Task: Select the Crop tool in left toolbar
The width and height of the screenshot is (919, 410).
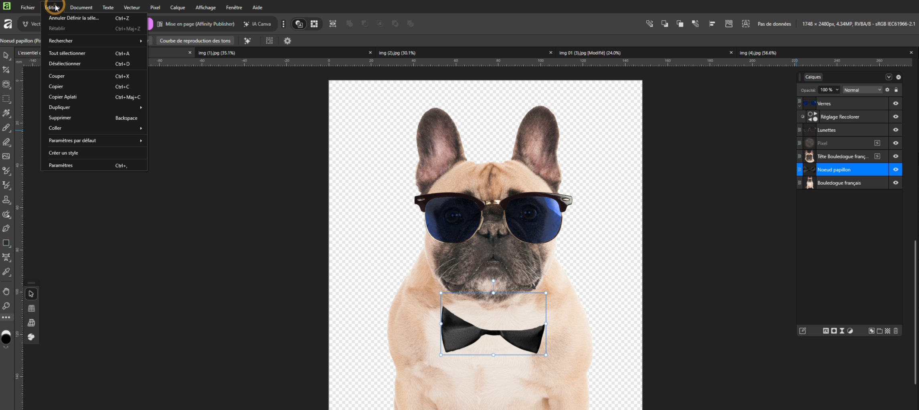Action: [6, 70]
